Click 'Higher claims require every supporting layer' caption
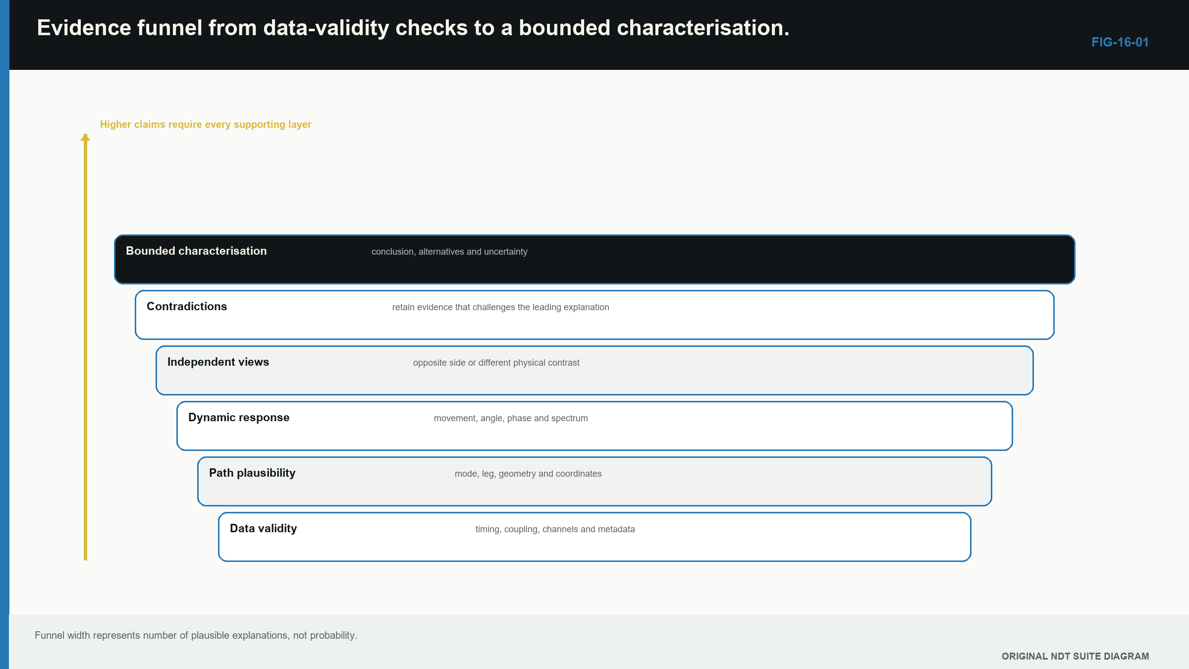 point(206,124)
